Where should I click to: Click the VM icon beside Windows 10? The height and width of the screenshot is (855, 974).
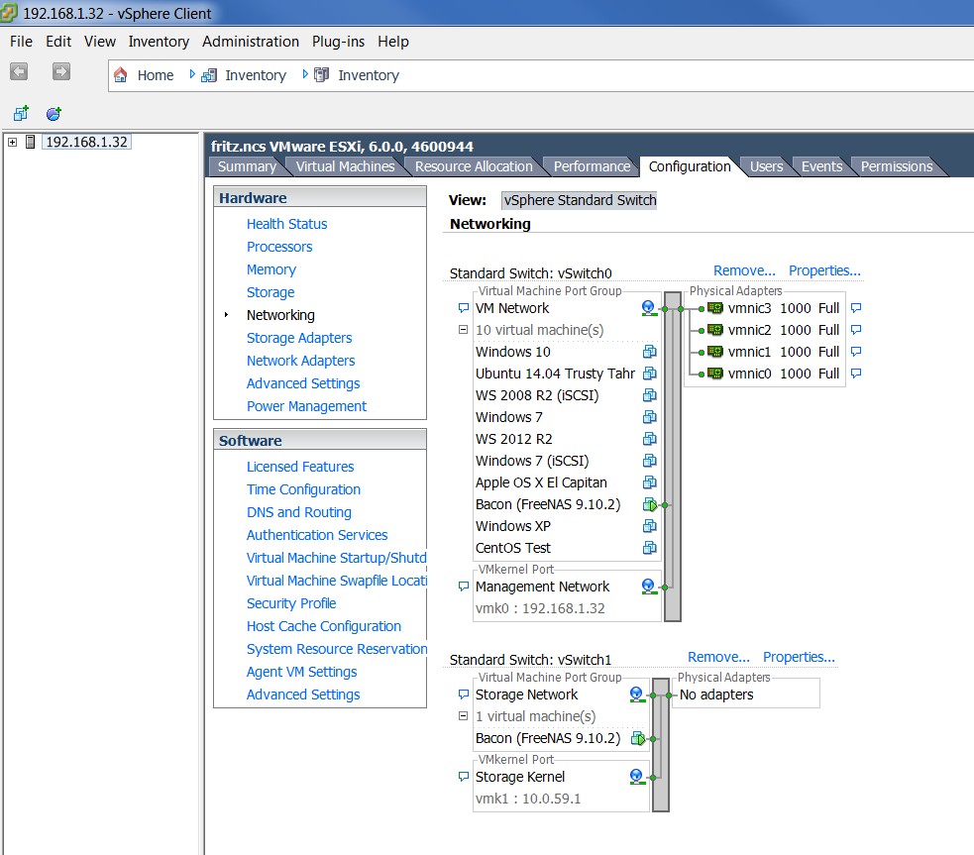click(x=649, y=352)
